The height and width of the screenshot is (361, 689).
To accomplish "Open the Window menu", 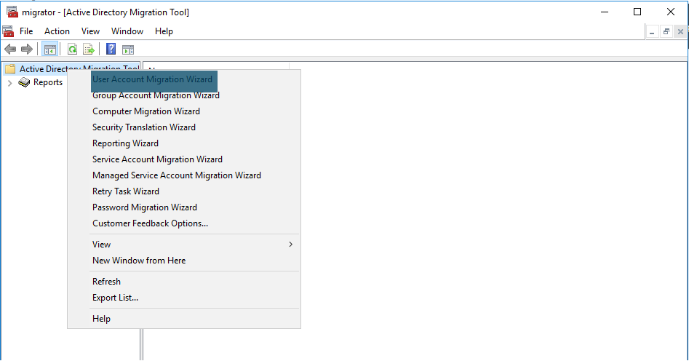I will [x=127, y=31].
